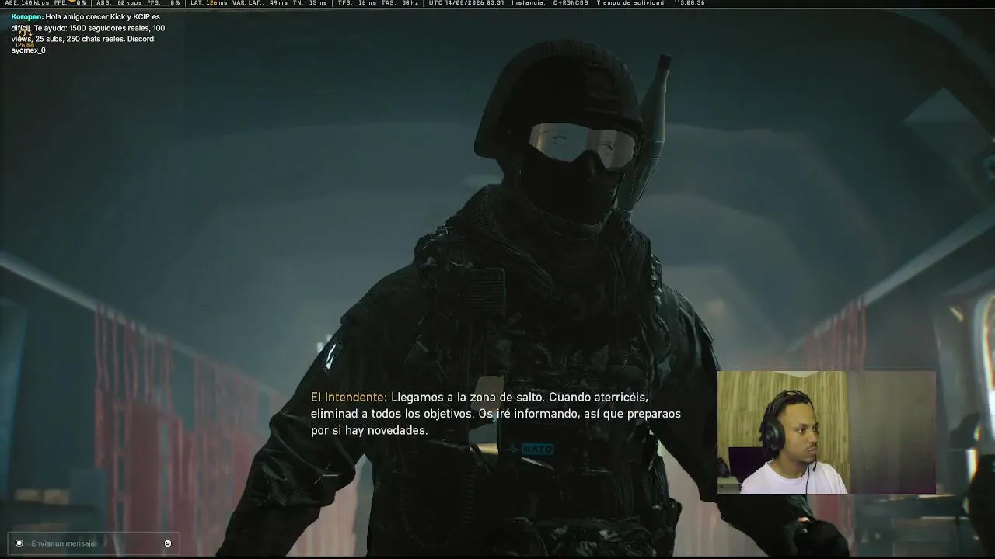Click the chat bubble icon beside the message field
The image size is (995, 559).
[x=19, y=543]
